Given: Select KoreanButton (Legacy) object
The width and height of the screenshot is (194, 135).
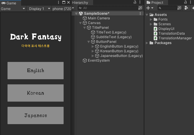Looking at the screenshot, I should coord(119,51).
